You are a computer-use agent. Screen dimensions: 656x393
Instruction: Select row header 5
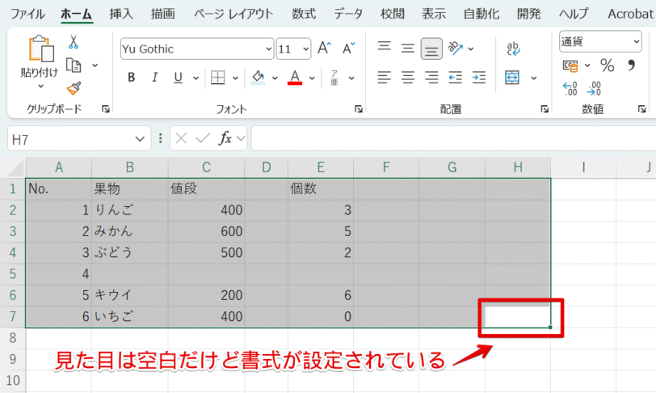pos(13,274)
